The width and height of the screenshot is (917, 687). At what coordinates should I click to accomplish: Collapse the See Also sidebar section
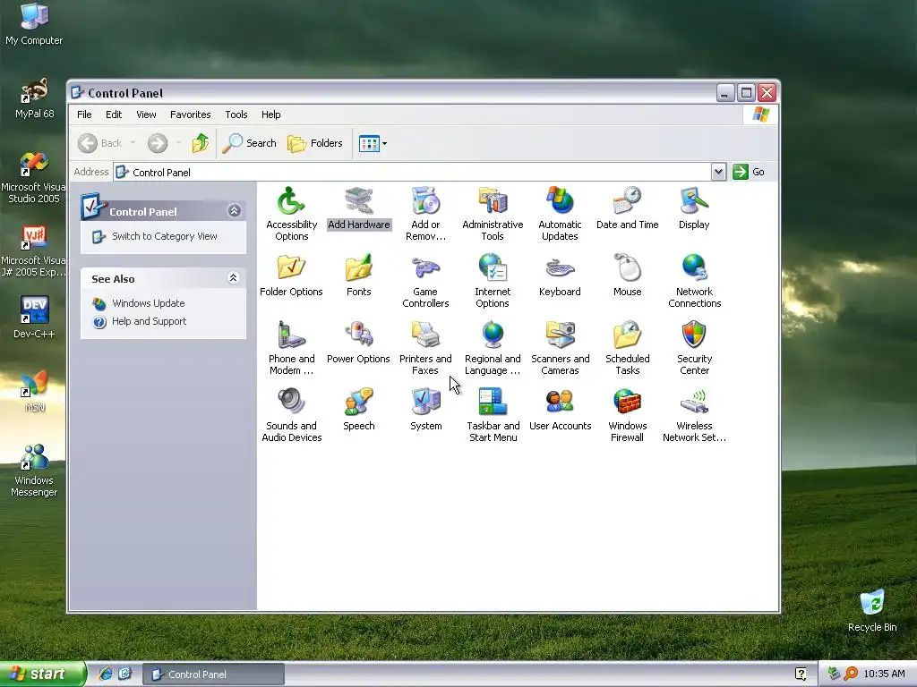click(x=234, y=278)
